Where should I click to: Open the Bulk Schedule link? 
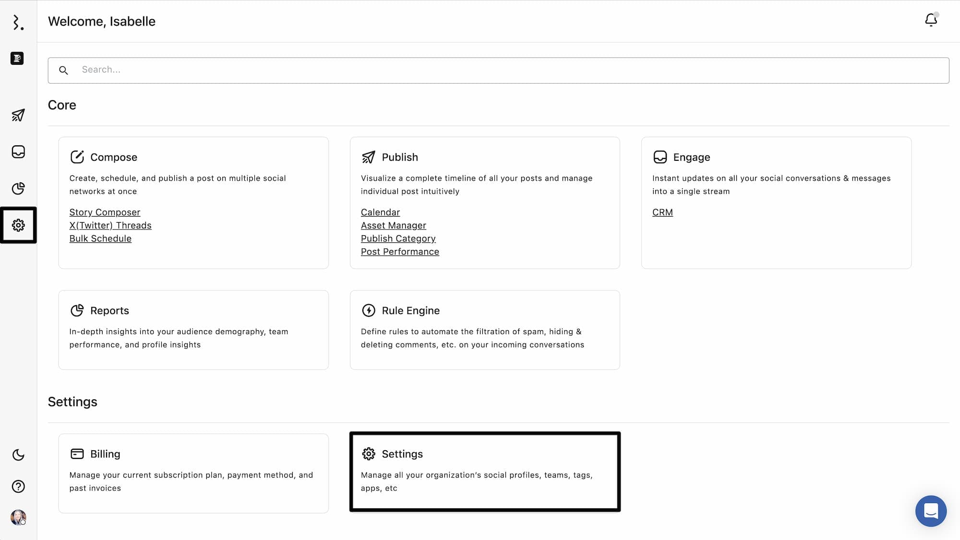pos(100,239)
